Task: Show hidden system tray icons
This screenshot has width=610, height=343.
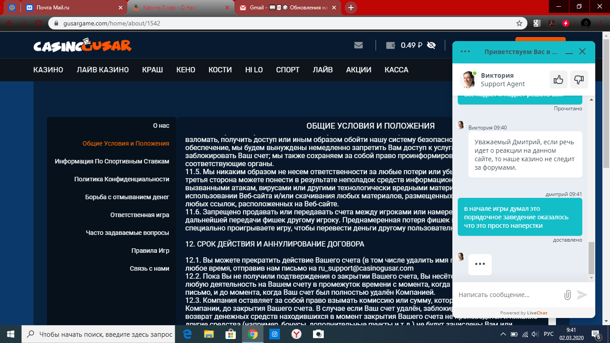Action: point(503,334)
